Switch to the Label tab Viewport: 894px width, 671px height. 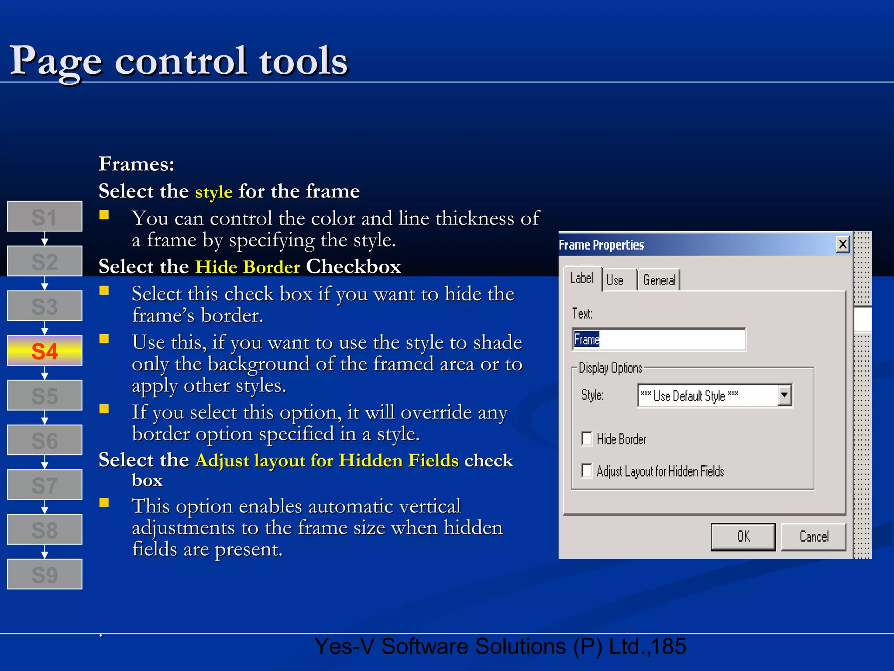click(x=582, y=278)
